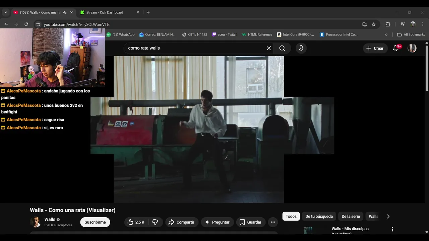Open the All Bookmarks folder
Viewport: 429px width, 241px height.
pyautogui.click(x=411, y=34)
